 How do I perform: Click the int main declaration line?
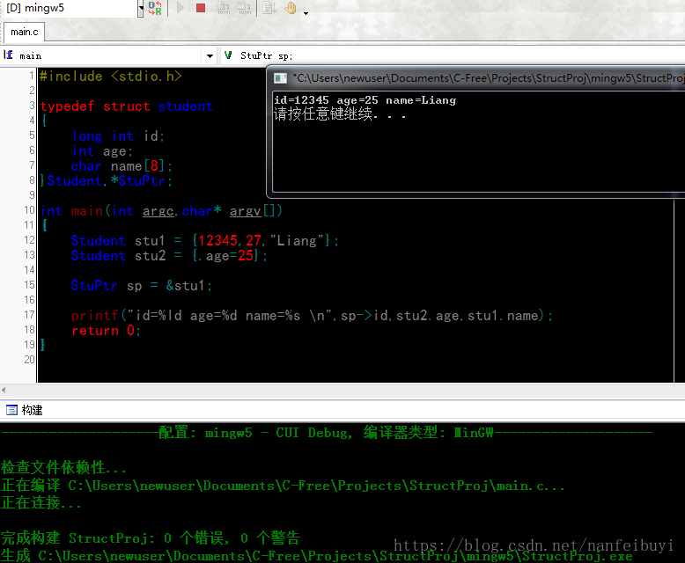point(161,211)
